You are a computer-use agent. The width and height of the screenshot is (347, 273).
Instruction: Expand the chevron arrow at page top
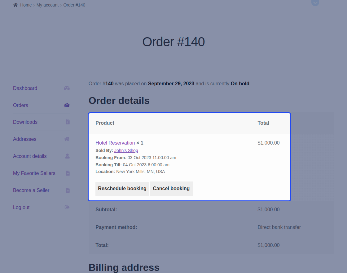coord(315,3)
